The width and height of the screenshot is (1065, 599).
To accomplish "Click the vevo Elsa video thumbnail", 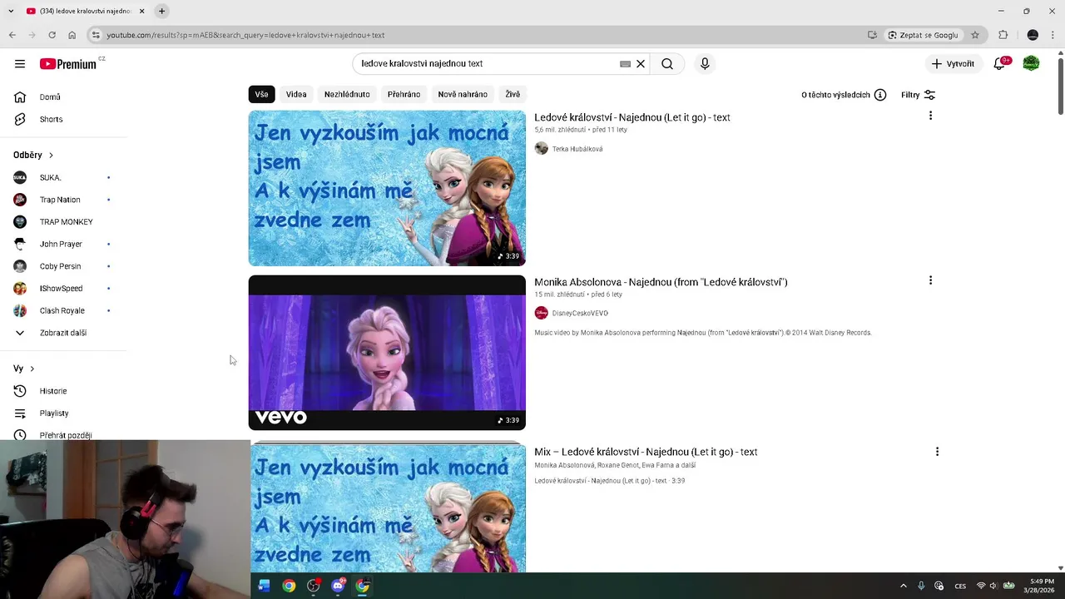I will pyautogui.click(x=387, y=353).
